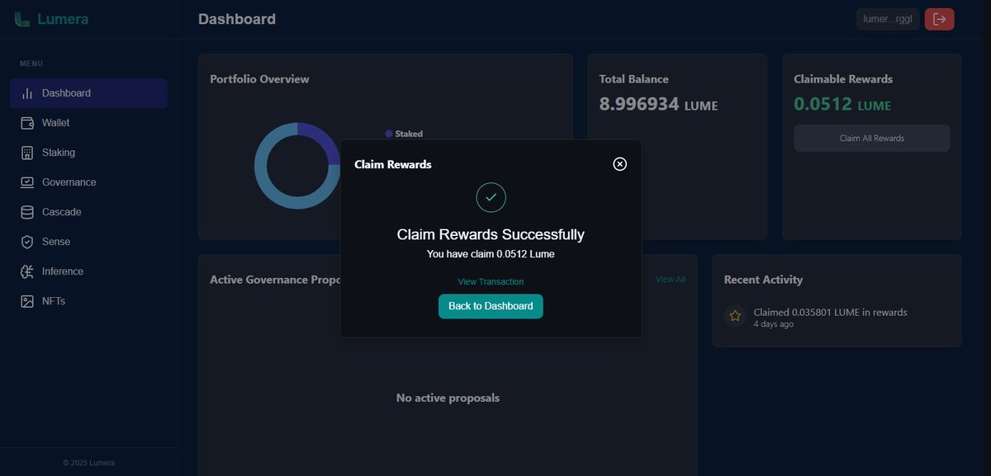Click the Claim All Rewards button
991x476 pixels.
871,138
